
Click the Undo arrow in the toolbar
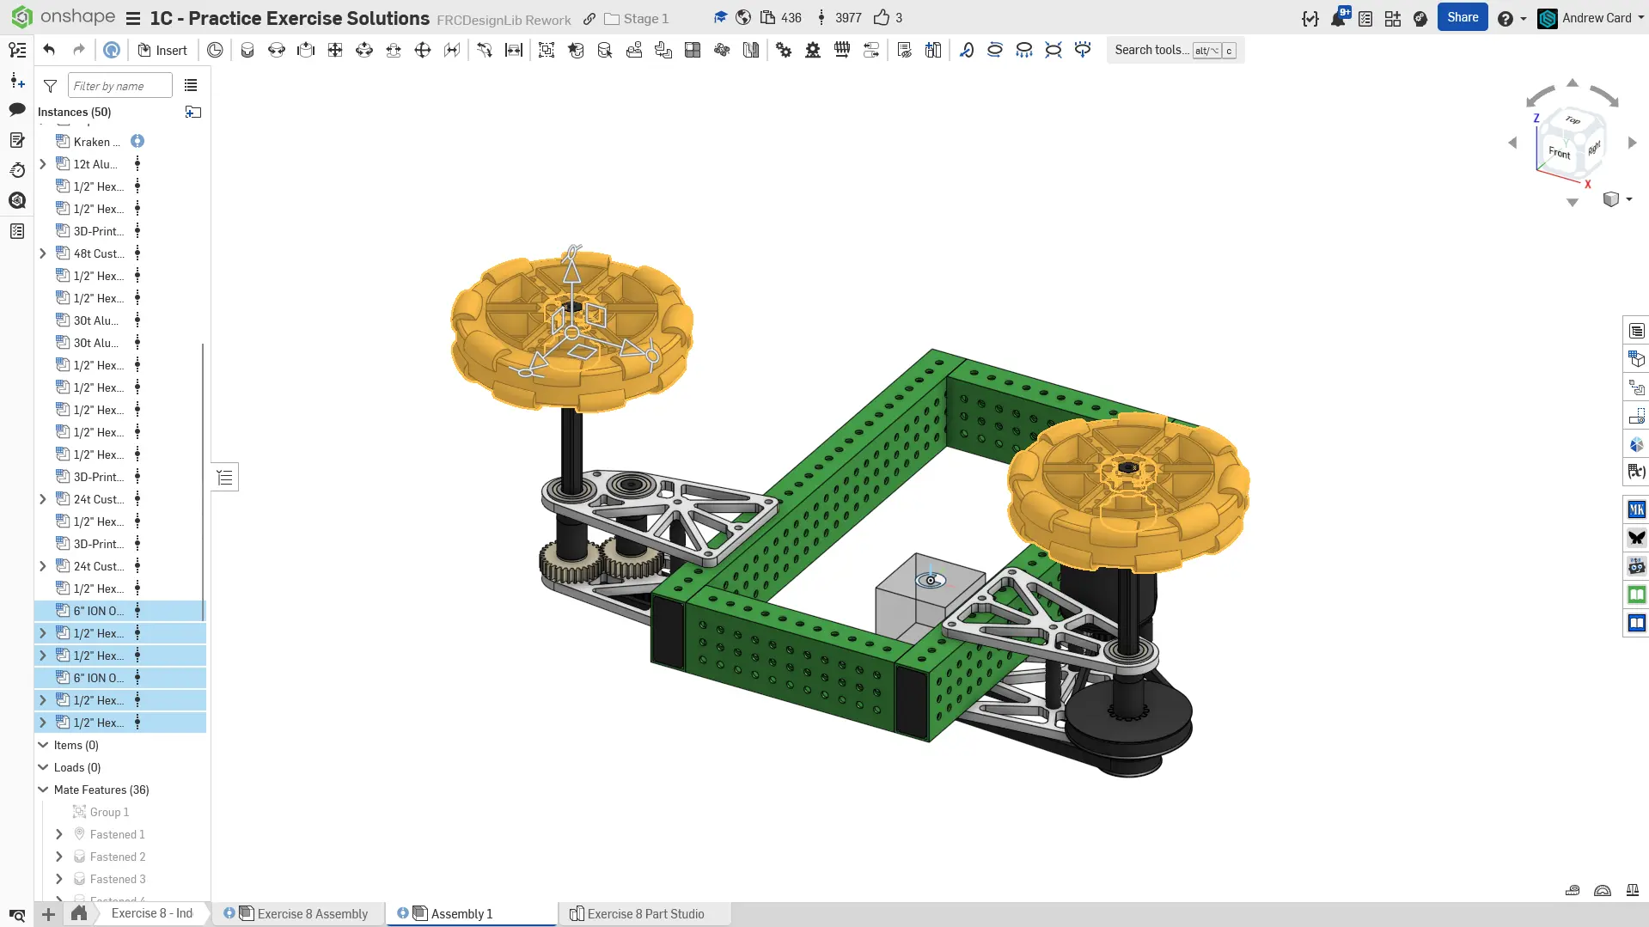pos(49,50)
